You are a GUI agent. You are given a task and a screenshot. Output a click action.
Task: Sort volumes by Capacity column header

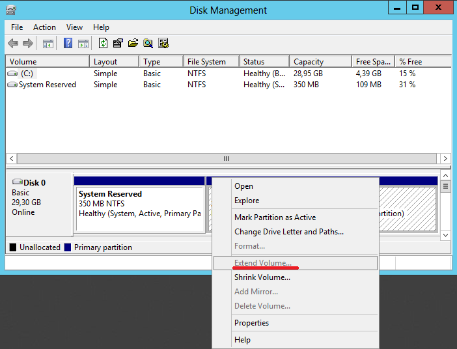309,62
